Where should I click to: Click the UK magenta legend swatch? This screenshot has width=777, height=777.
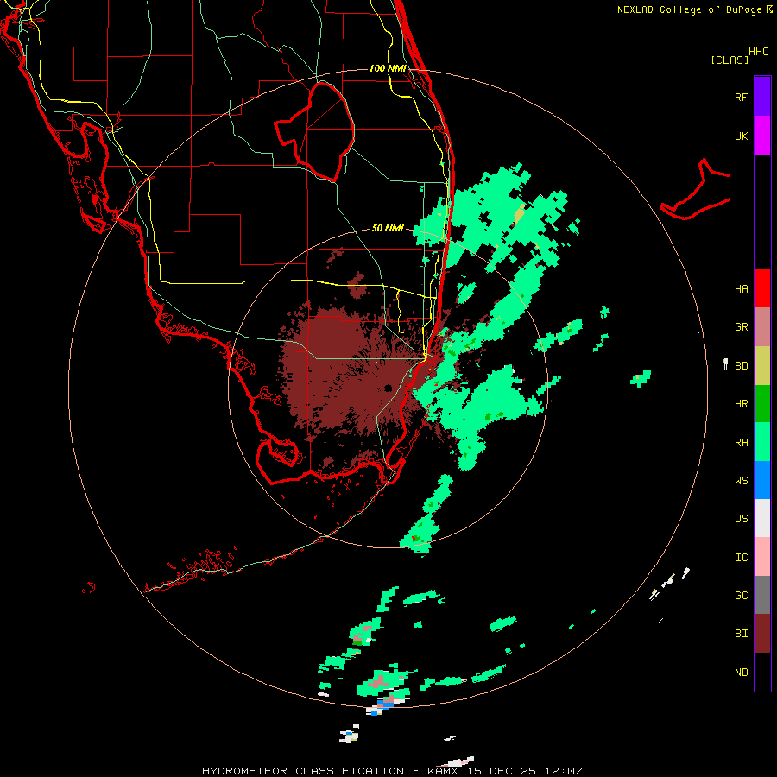point(762,136)
